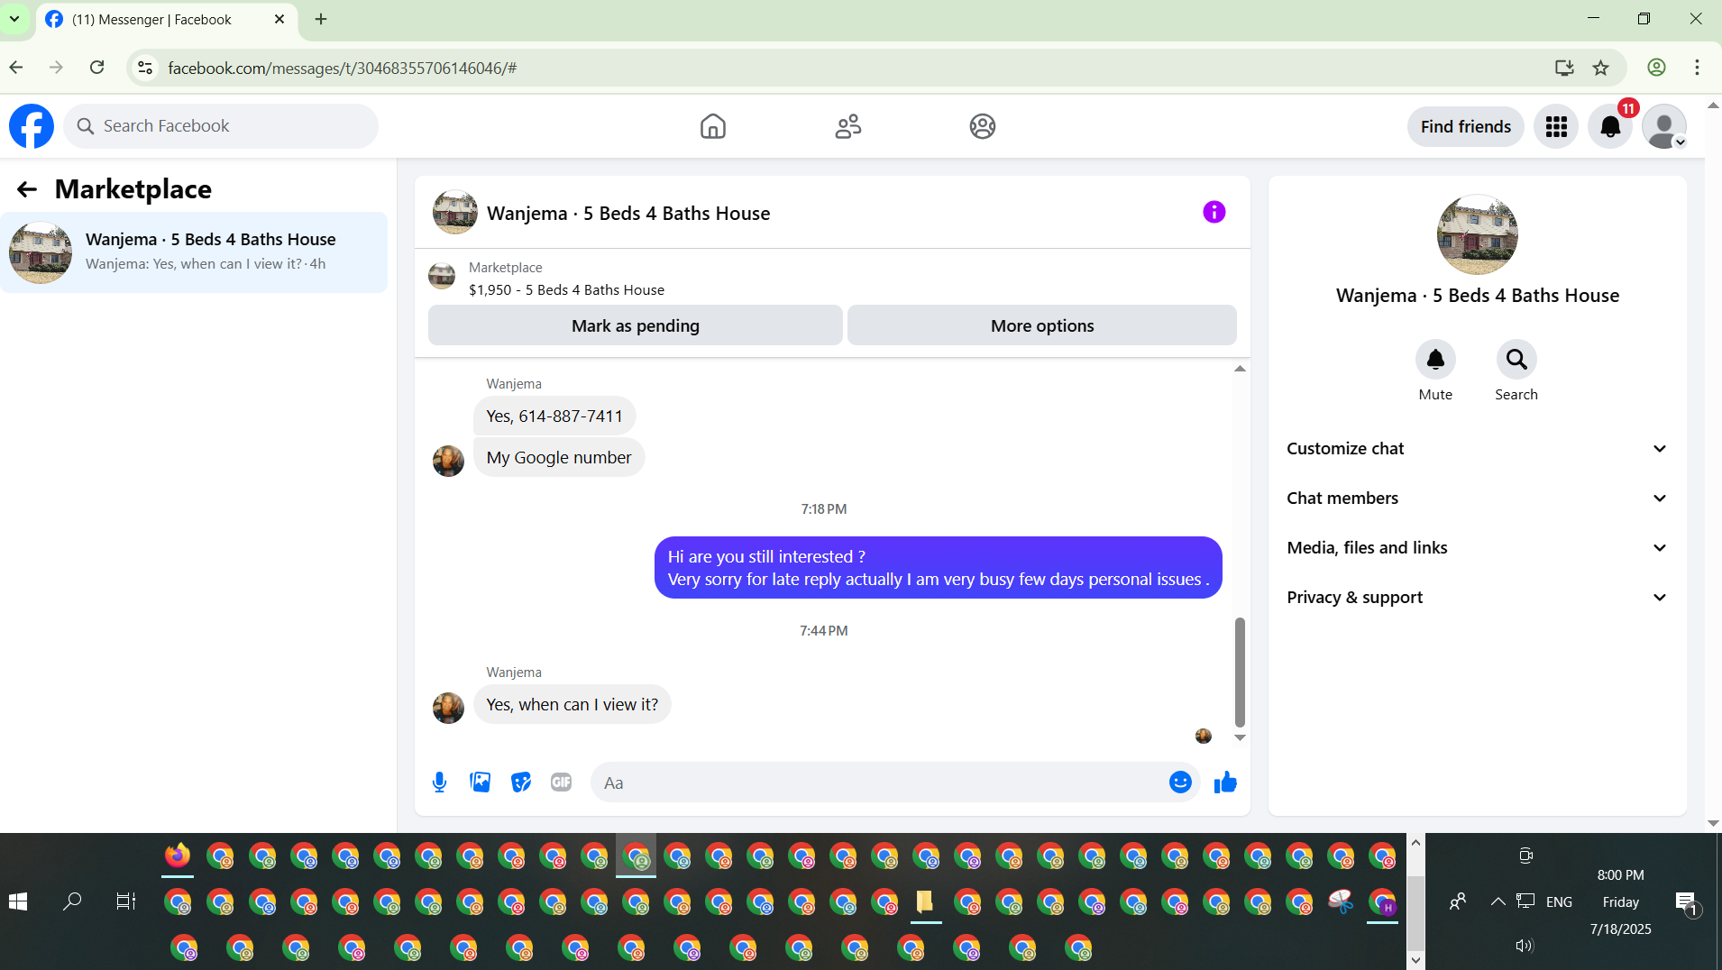Bookmark this page with the star icon
Screen dimensions: 1722x970
[1601, 68]
